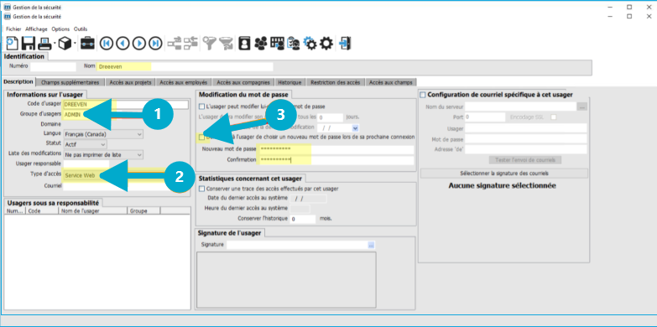The height and width of the screenshot is (327, 657).
Task: Open the modification date picker dropdown
Action: click(356, 127)
